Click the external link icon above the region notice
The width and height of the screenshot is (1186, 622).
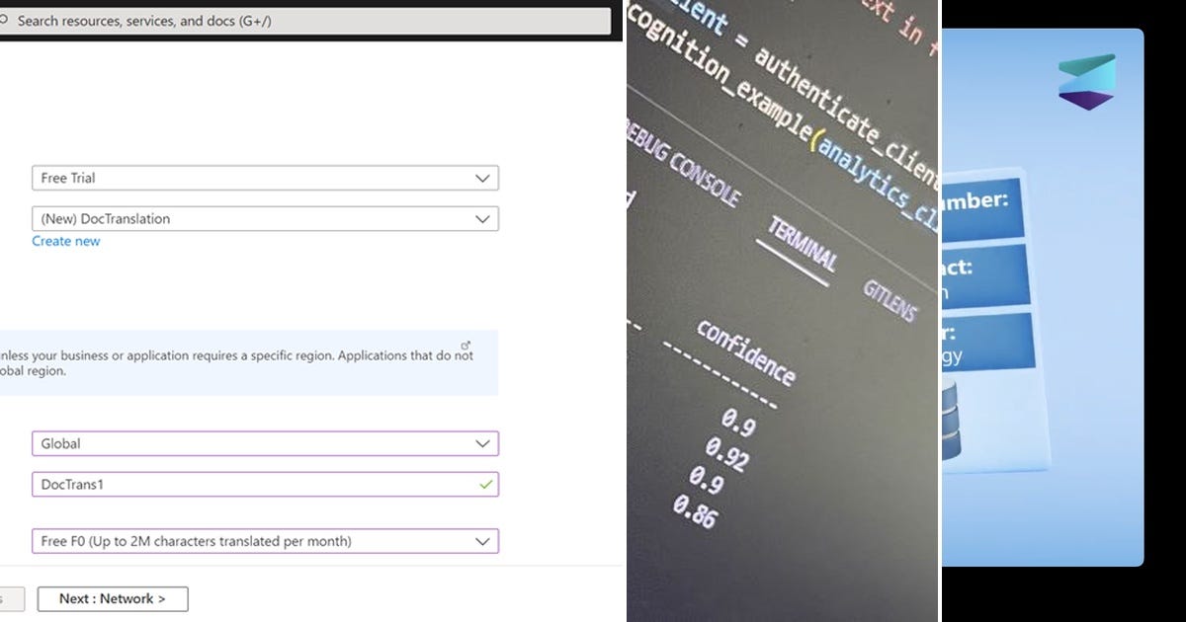465,344
